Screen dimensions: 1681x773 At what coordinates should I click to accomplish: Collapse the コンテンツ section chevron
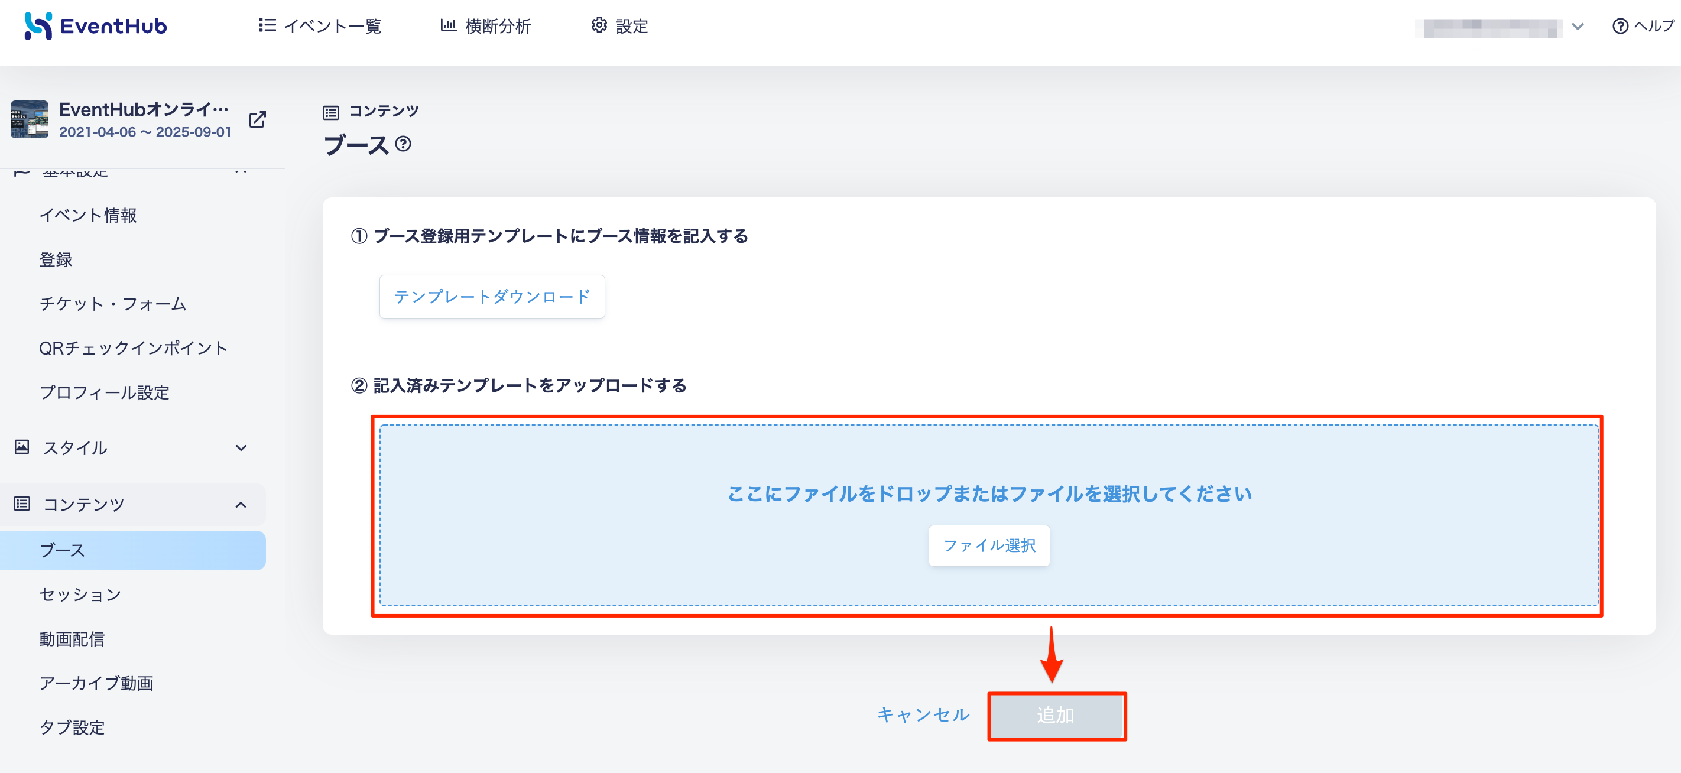[241, 504]
